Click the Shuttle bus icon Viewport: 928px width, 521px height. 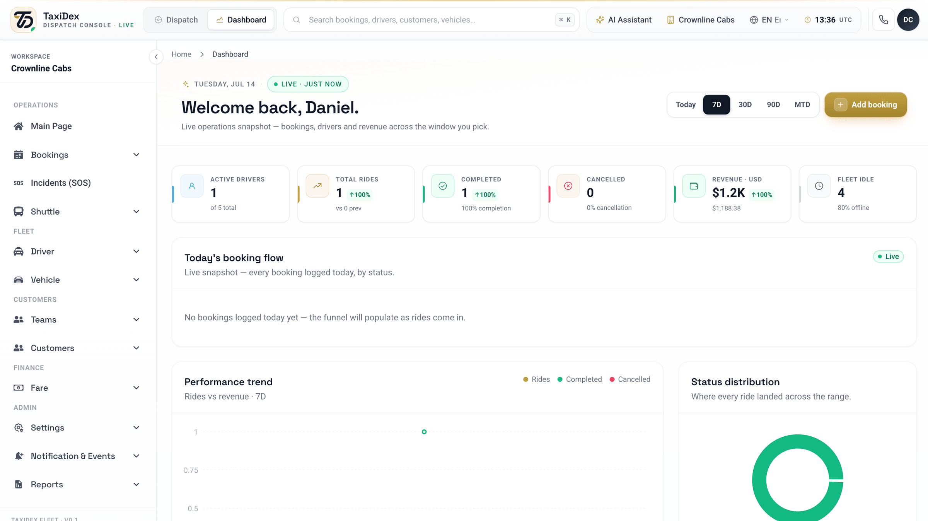(x=19, y=212)
